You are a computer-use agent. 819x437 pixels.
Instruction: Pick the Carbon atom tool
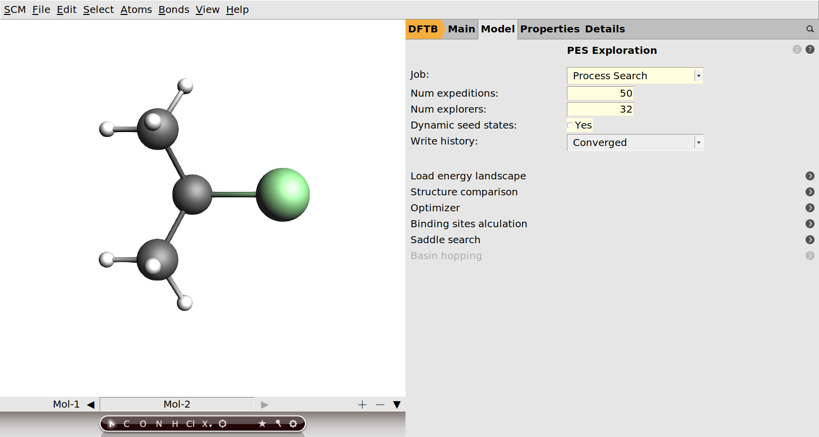[127, 424]
